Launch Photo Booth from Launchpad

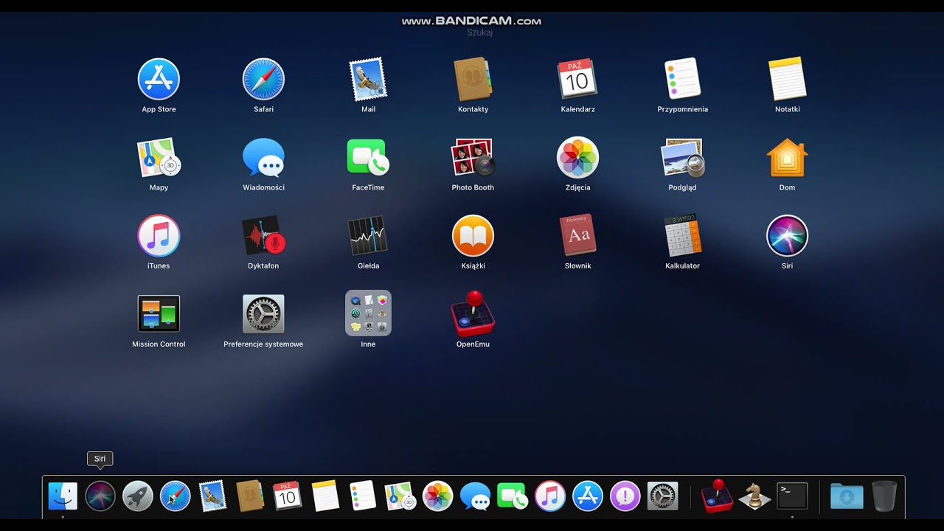coord(473,158)
